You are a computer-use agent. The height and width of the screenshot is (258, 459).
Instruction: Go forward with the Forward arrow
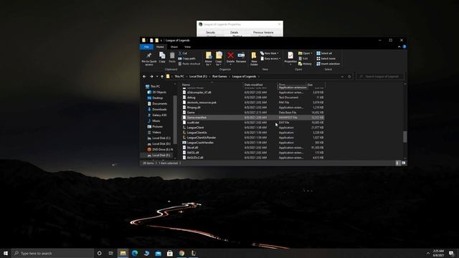(x=151, y=77)
